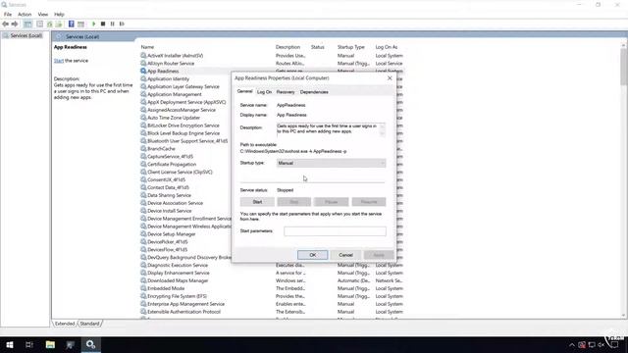Click the Pause Service toolbar icon
This screenshot has height=353, width=628.
(113, 24)
